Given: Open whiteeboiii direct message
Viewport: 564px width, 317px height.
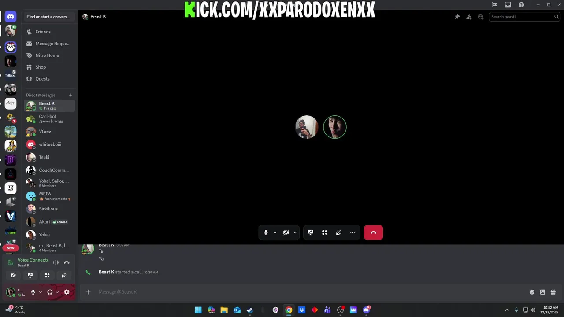Looking at the screenshot, I should 49,144.
